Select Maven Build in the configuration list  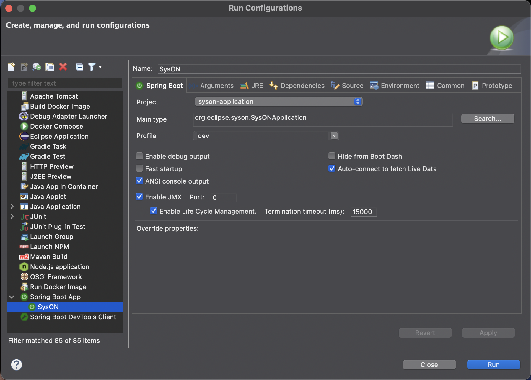click(49, 257)
